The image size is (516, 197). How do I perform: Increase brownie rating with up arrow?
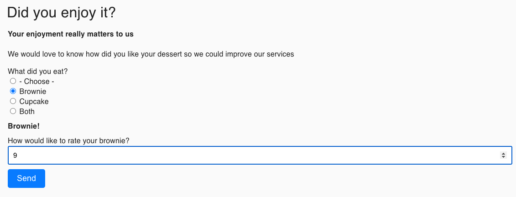pyautogui.click(x=503, y=153)
